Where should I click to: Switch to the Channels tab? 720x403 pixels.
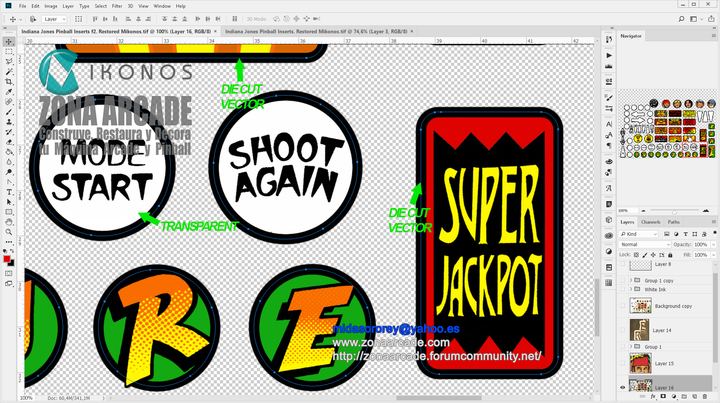(x=651, y=222)
